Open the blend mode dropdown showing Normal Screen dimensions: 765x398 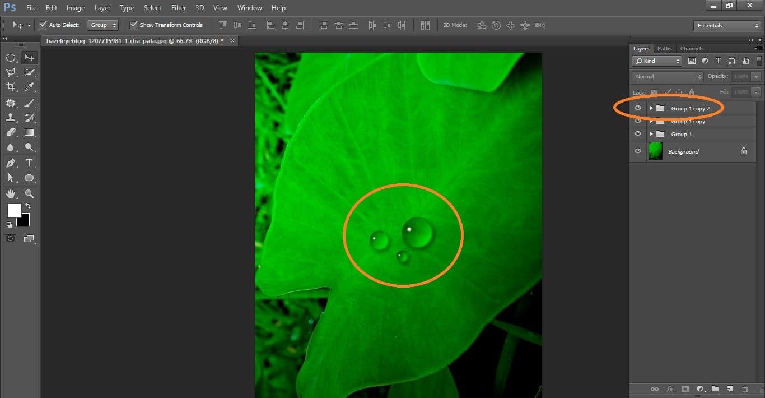click(666, 76)
